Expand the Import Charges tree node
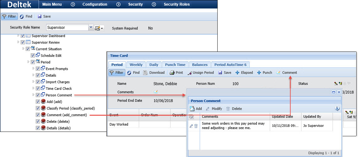This screenshot has height=157, width=358. (33, 82)
